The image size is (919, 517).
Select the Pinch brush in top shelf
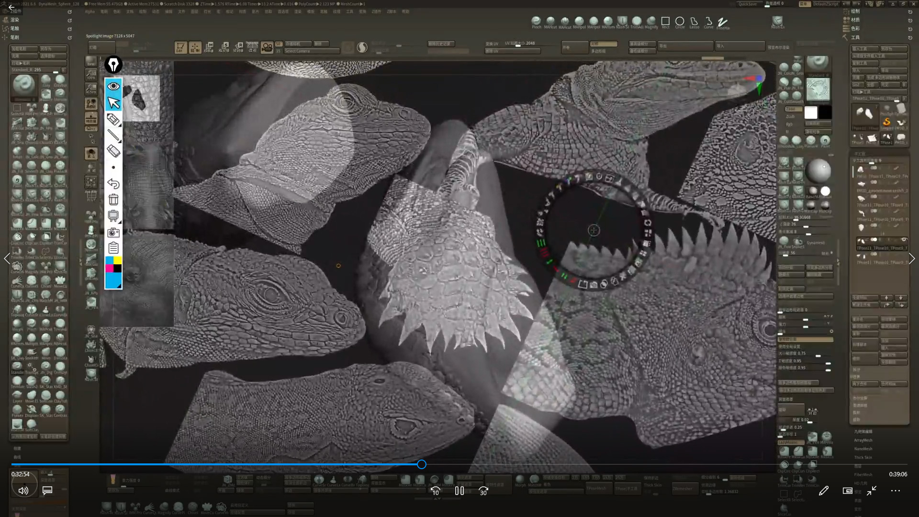pos(536,22)
